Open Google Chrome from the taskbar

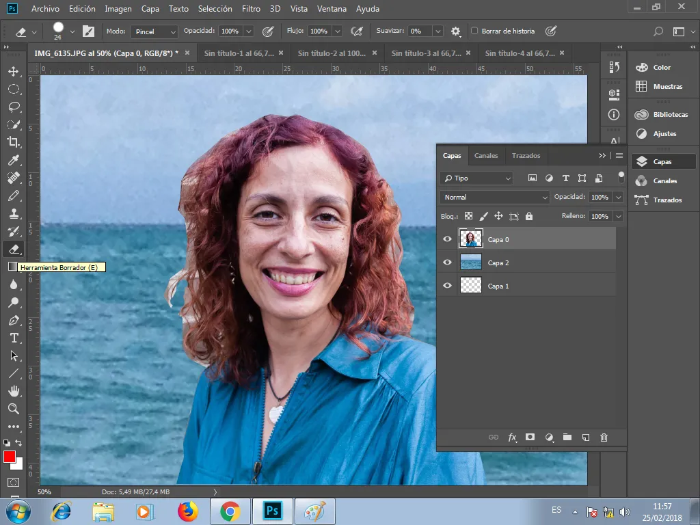point(230,511)
